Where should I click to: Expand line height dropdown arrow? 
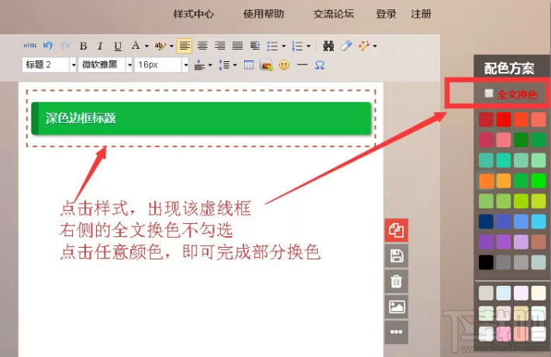click(235, 65)
